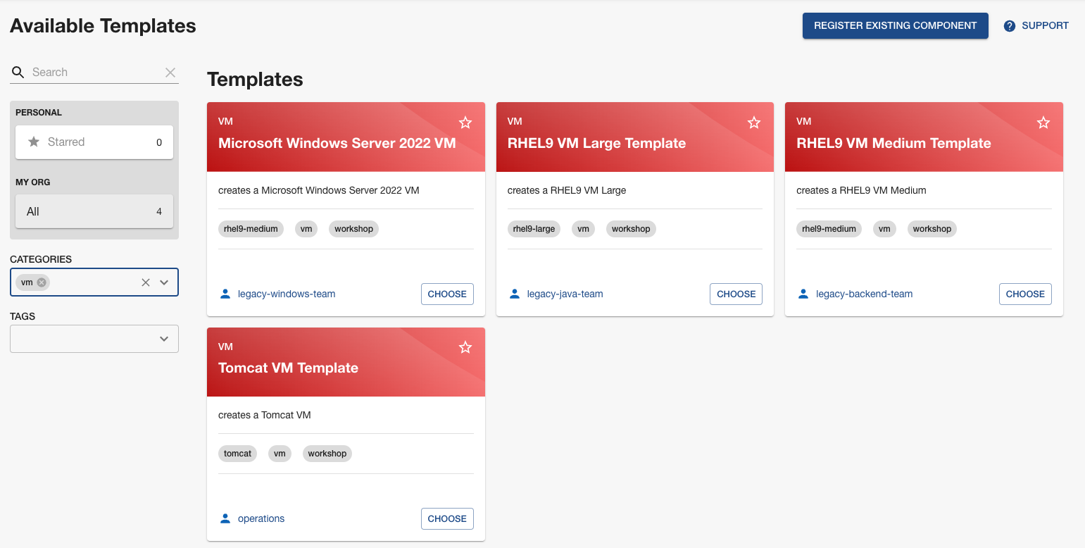Viewport: 1085px width, 548px height.
Task: Star the RHEL9 VM Medium Template
Action: coord(1043,123)
